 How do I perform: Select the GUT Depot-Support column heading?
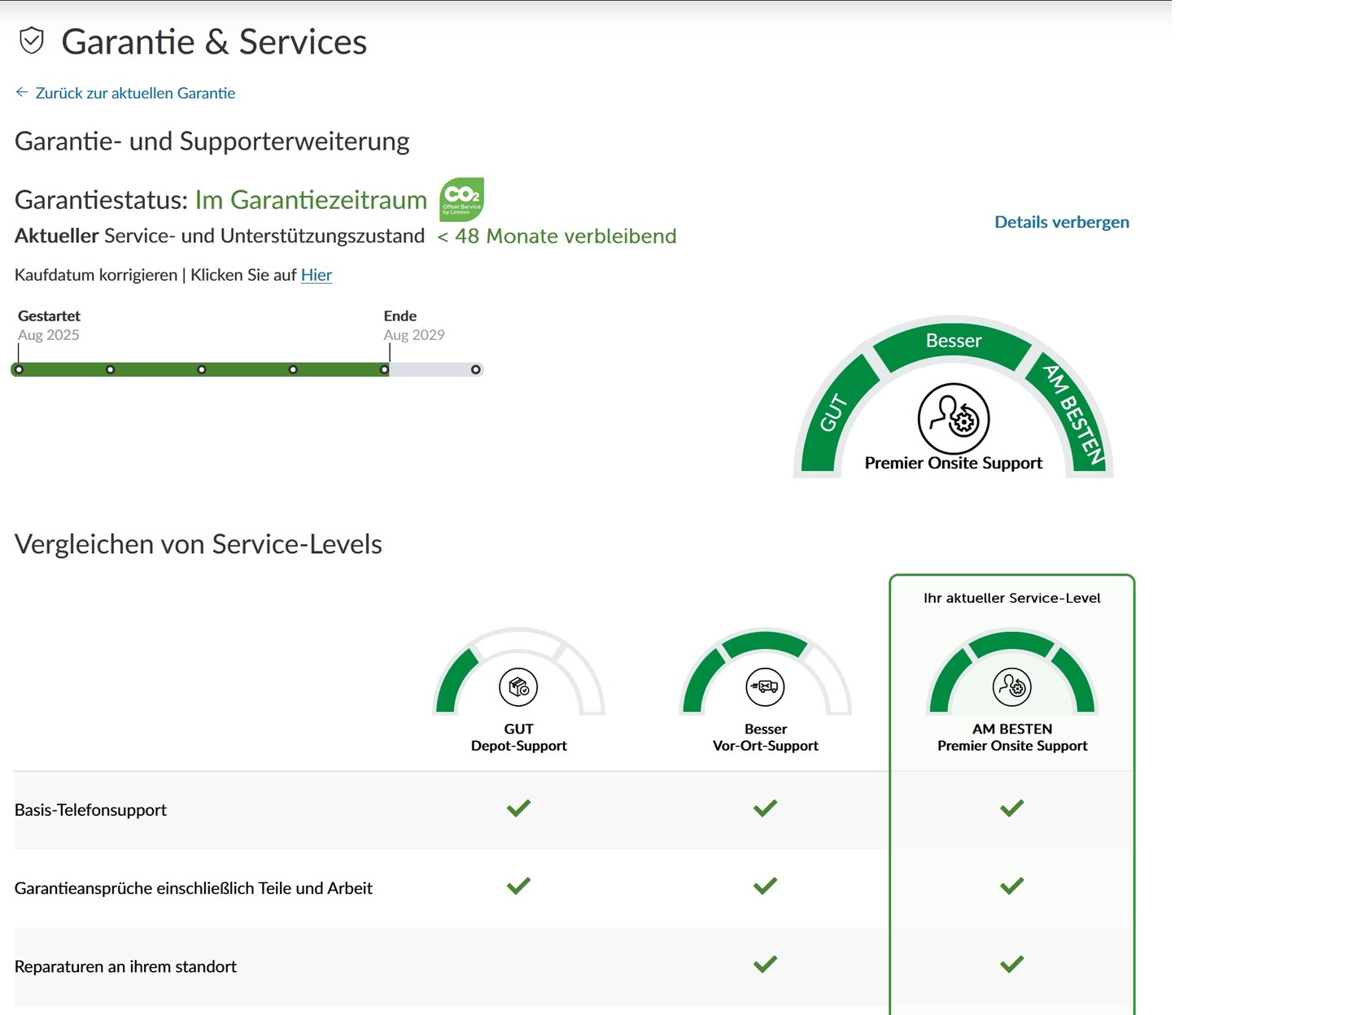tap(518, 737)
